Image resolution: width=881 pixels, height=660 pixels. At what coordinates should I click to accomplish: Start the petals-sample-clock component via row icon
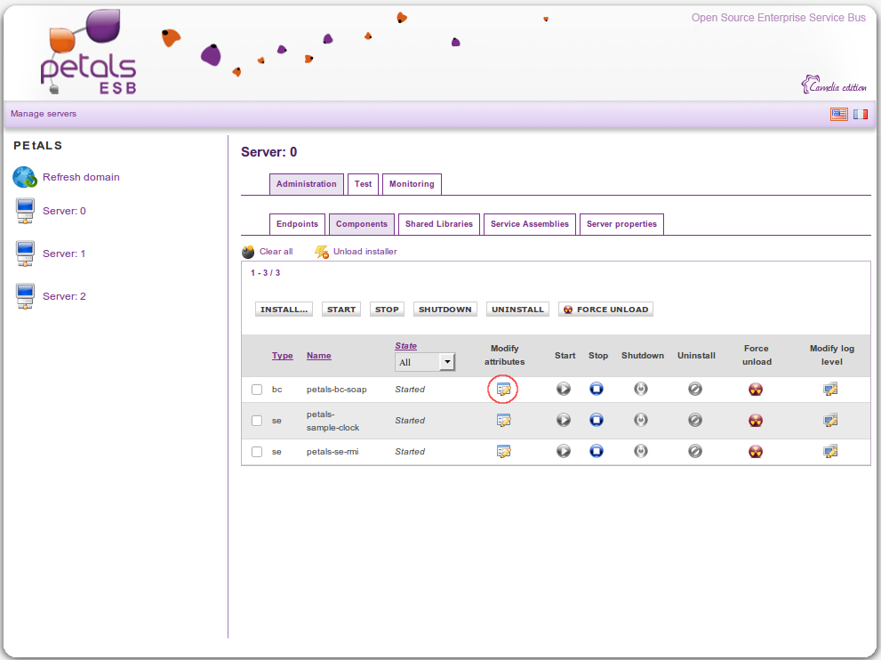(564, 420)
